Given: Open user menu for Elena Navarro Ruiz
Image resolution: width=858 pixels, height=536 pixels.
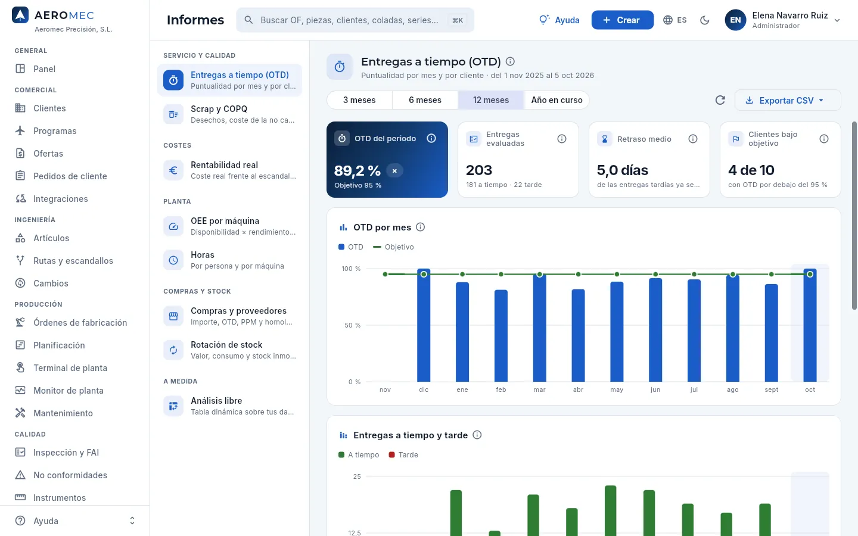Looking at the screenshot, I should tap(783, 20).
